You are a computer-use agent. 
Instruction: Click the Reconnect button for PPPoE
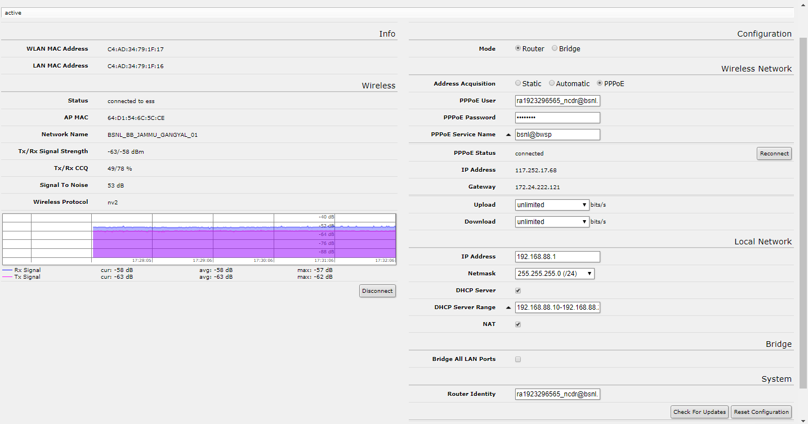tap(774, 153)
